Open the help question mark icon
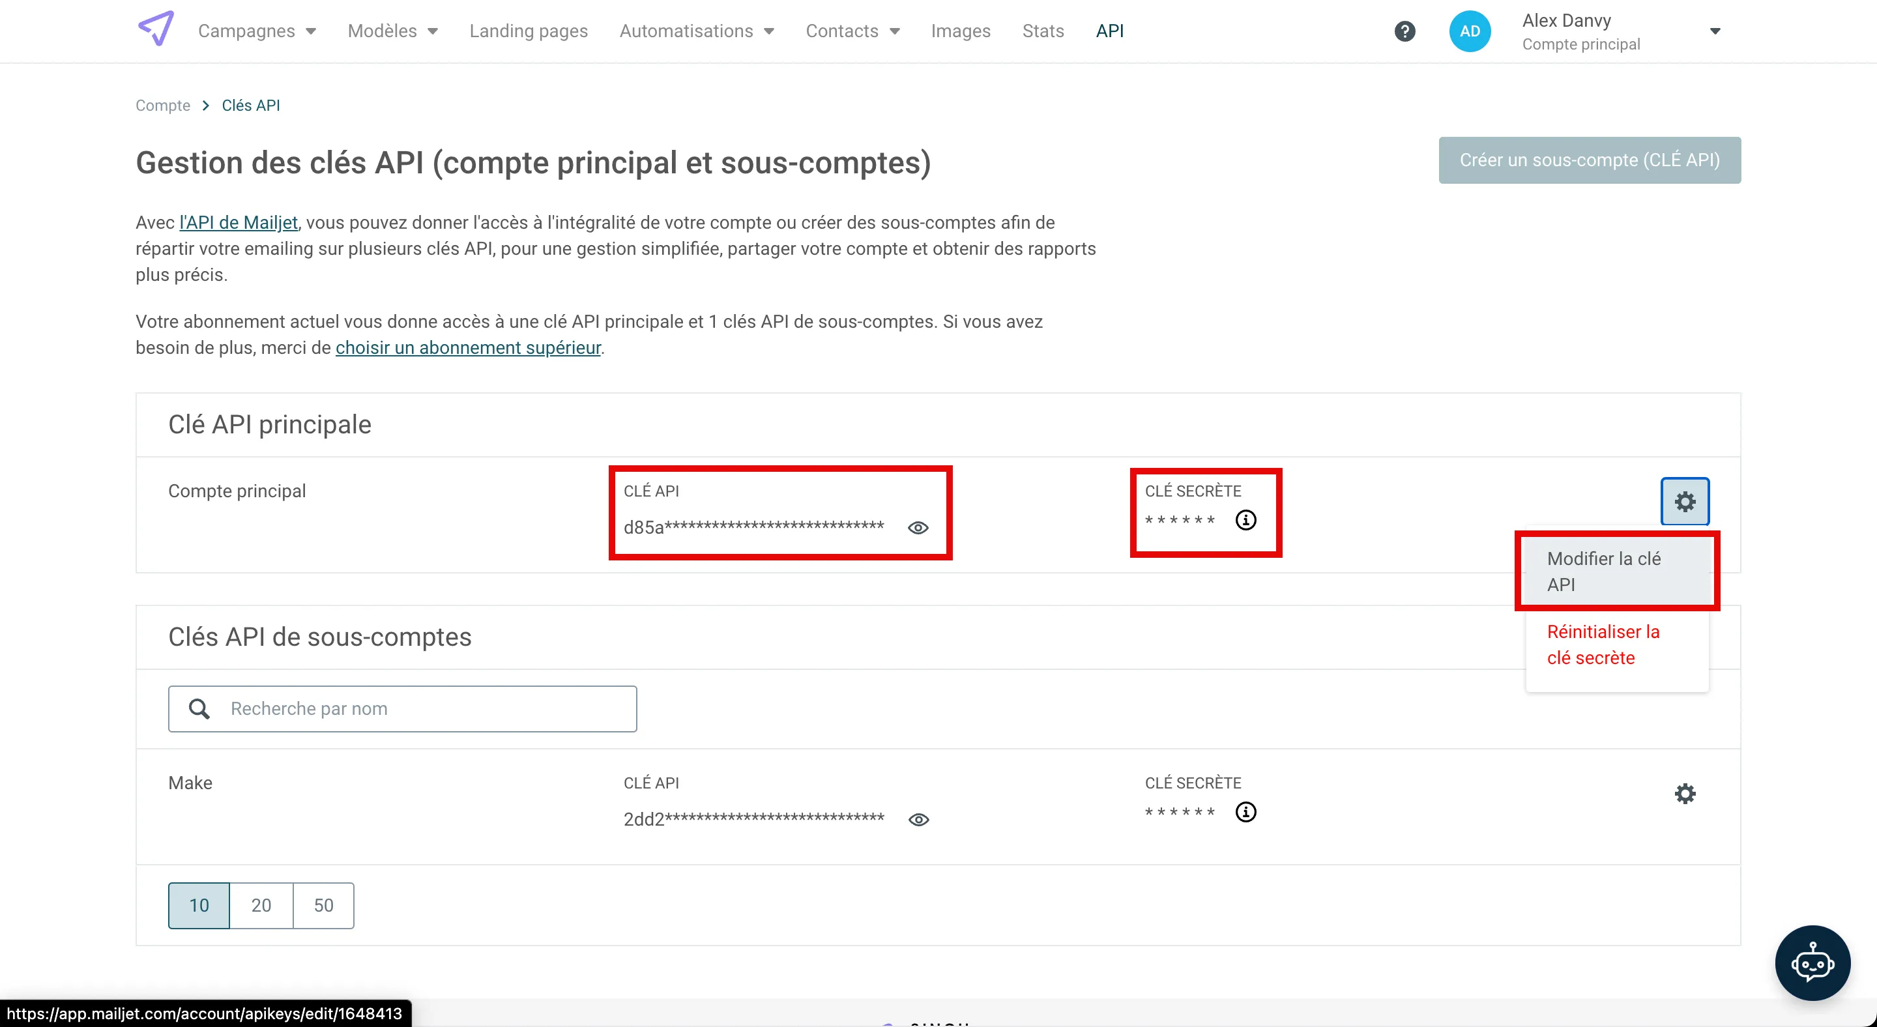 (x=1404, y=31)
